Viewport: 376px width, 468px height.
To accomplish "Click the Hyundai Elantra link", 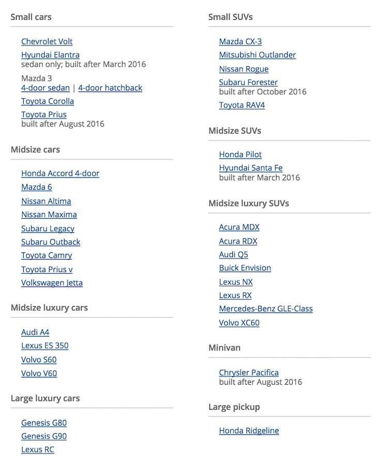I will (x=51, y=55).
